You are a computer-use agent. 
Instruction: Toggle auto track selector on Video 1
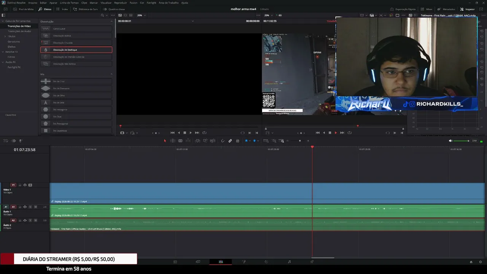point(25,185)
